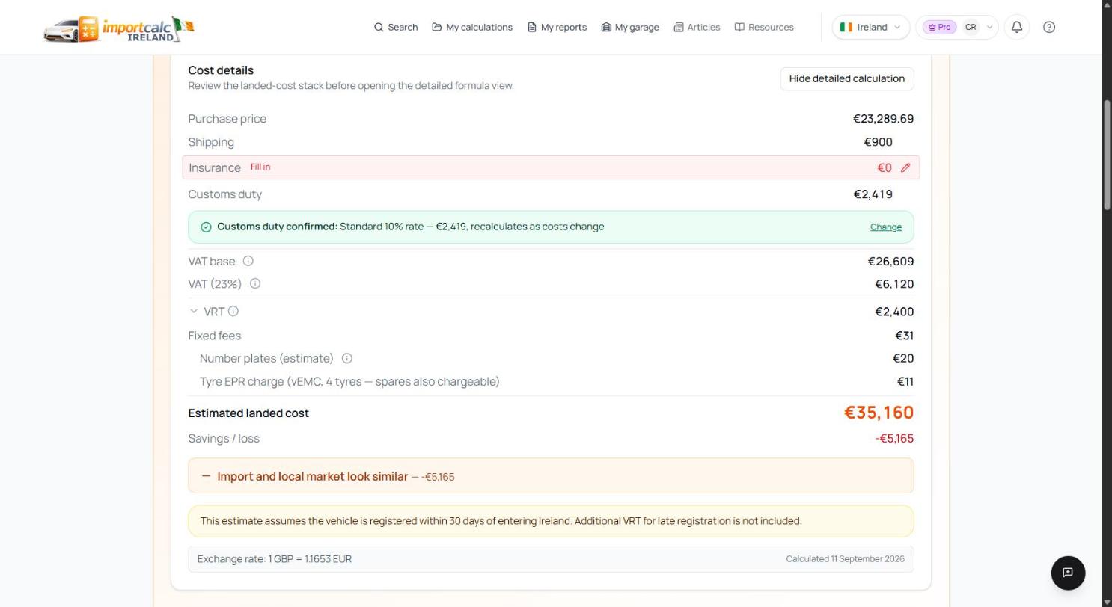
Task: Show Number plates estimate info icon
Action: click(347, 358)
